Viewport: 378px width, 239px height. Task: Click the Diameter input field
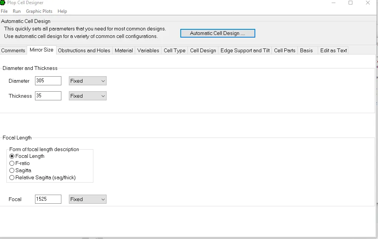[48, 81]
